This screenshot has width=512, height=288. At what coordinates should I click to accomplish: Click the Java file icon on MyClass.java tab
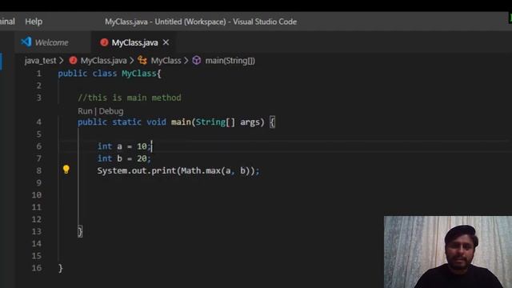point(104,42)
